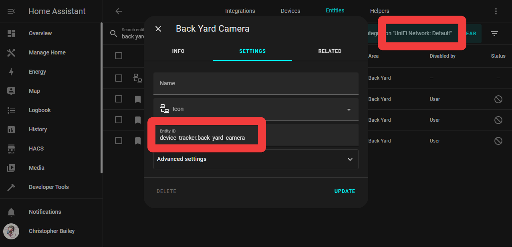
Task: Select the Settings tab of the dialog
Action: click(252, 51)
